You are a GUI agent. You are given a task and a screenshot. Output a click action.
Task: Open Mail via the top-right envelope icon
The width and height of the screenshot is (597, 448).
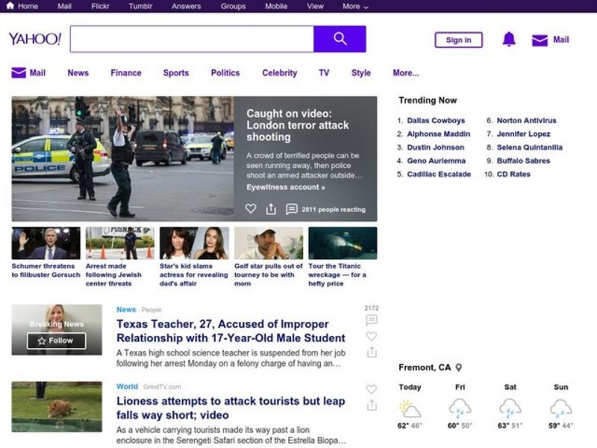pyautogui.click(x=540, y=40)
